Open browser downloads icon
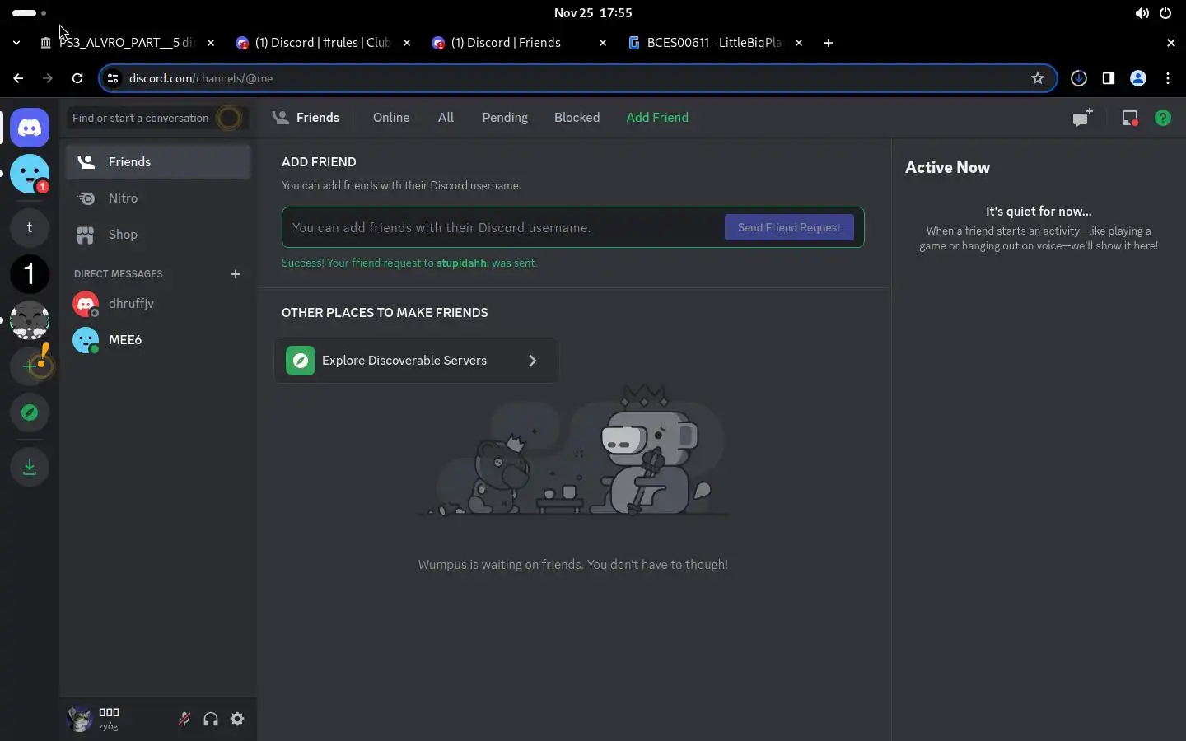Viewport: 1186px width, 741px height. click(1079, 78)
